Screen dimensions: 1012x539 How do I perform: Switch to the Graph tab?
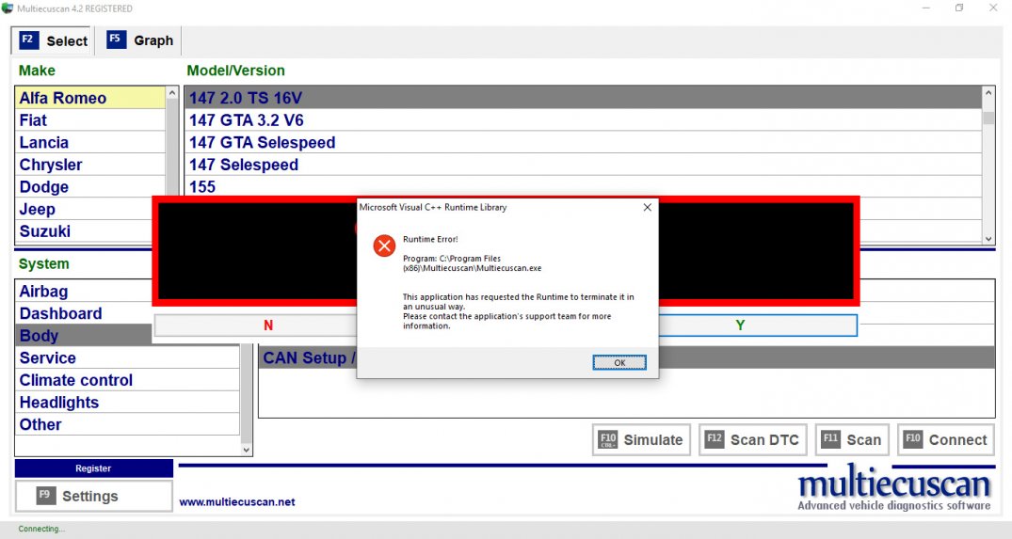tap(141, 40)
